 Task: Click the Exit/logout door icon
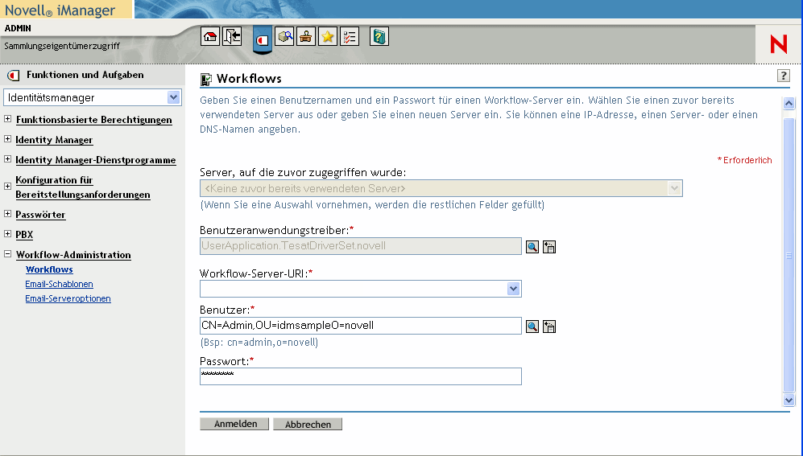pos(232,37)
